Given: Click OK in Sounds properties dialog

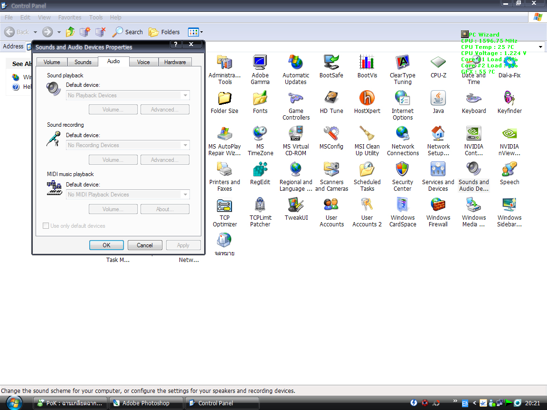Looking at the screenshot, I should (106, 245).
